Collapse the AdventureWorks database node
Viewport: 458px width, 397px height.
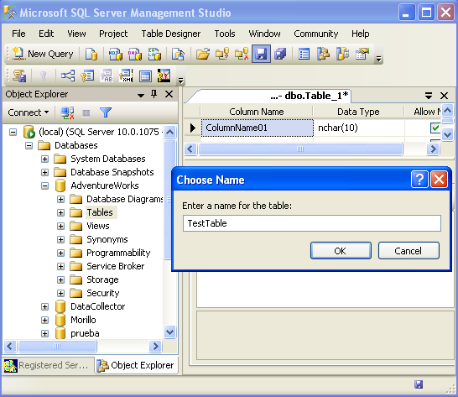coord(44,185)
